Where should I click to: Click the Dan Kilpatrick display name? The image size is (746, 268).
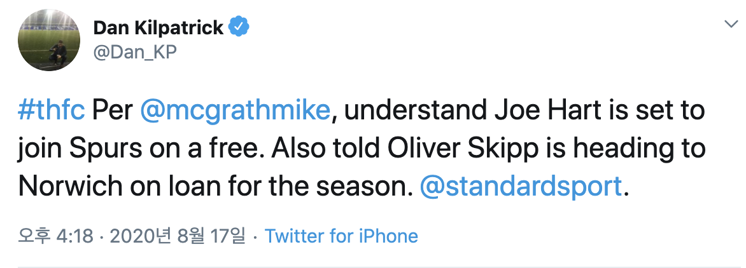(x=158, y=27)
